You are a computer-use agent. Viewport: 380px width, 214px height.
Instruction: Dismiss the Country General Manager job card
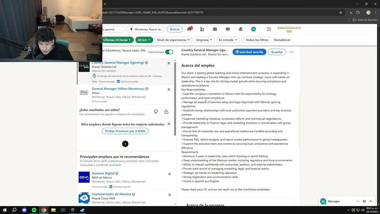click(169, 63)
